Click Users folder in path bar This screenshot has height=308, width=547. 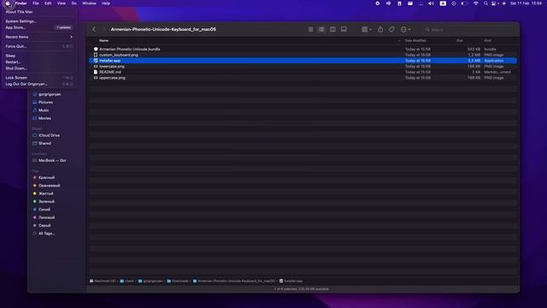tap(127, 281)
